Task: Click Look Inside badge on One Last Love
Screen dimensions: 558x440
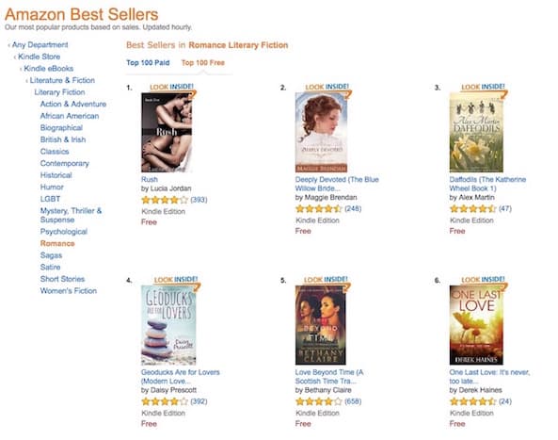Action: point(483,280)
